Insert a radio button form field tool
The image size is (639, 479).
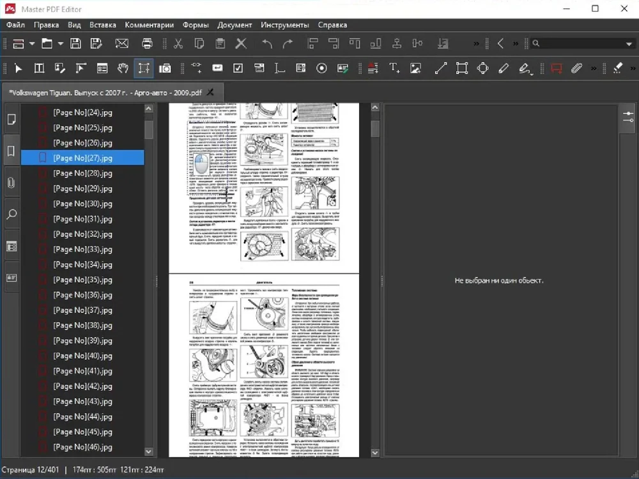click(x=322, y=68)
